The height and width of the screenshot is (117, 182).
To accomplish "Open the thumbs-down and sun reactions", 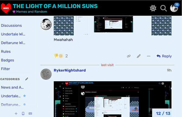I will (58, 56).
